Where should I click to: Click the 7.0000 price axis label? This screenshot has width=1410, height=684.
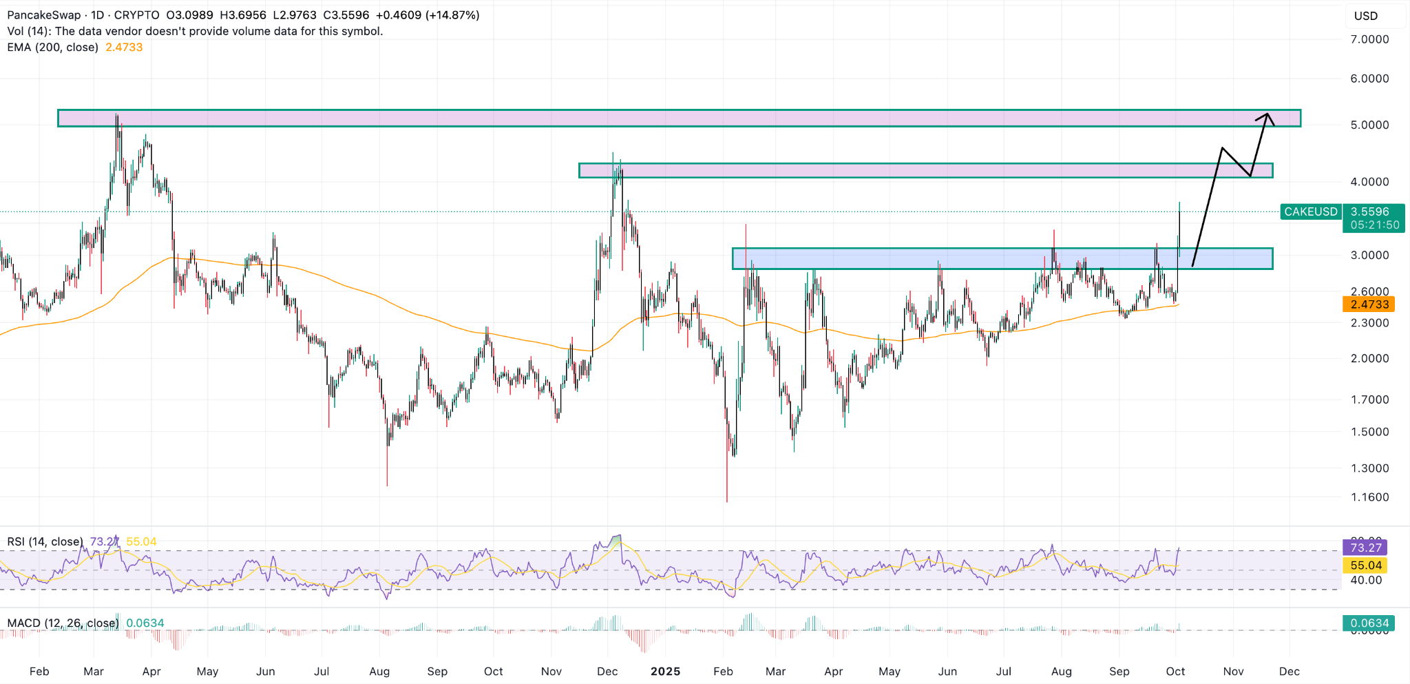(x=1369, y=40)
